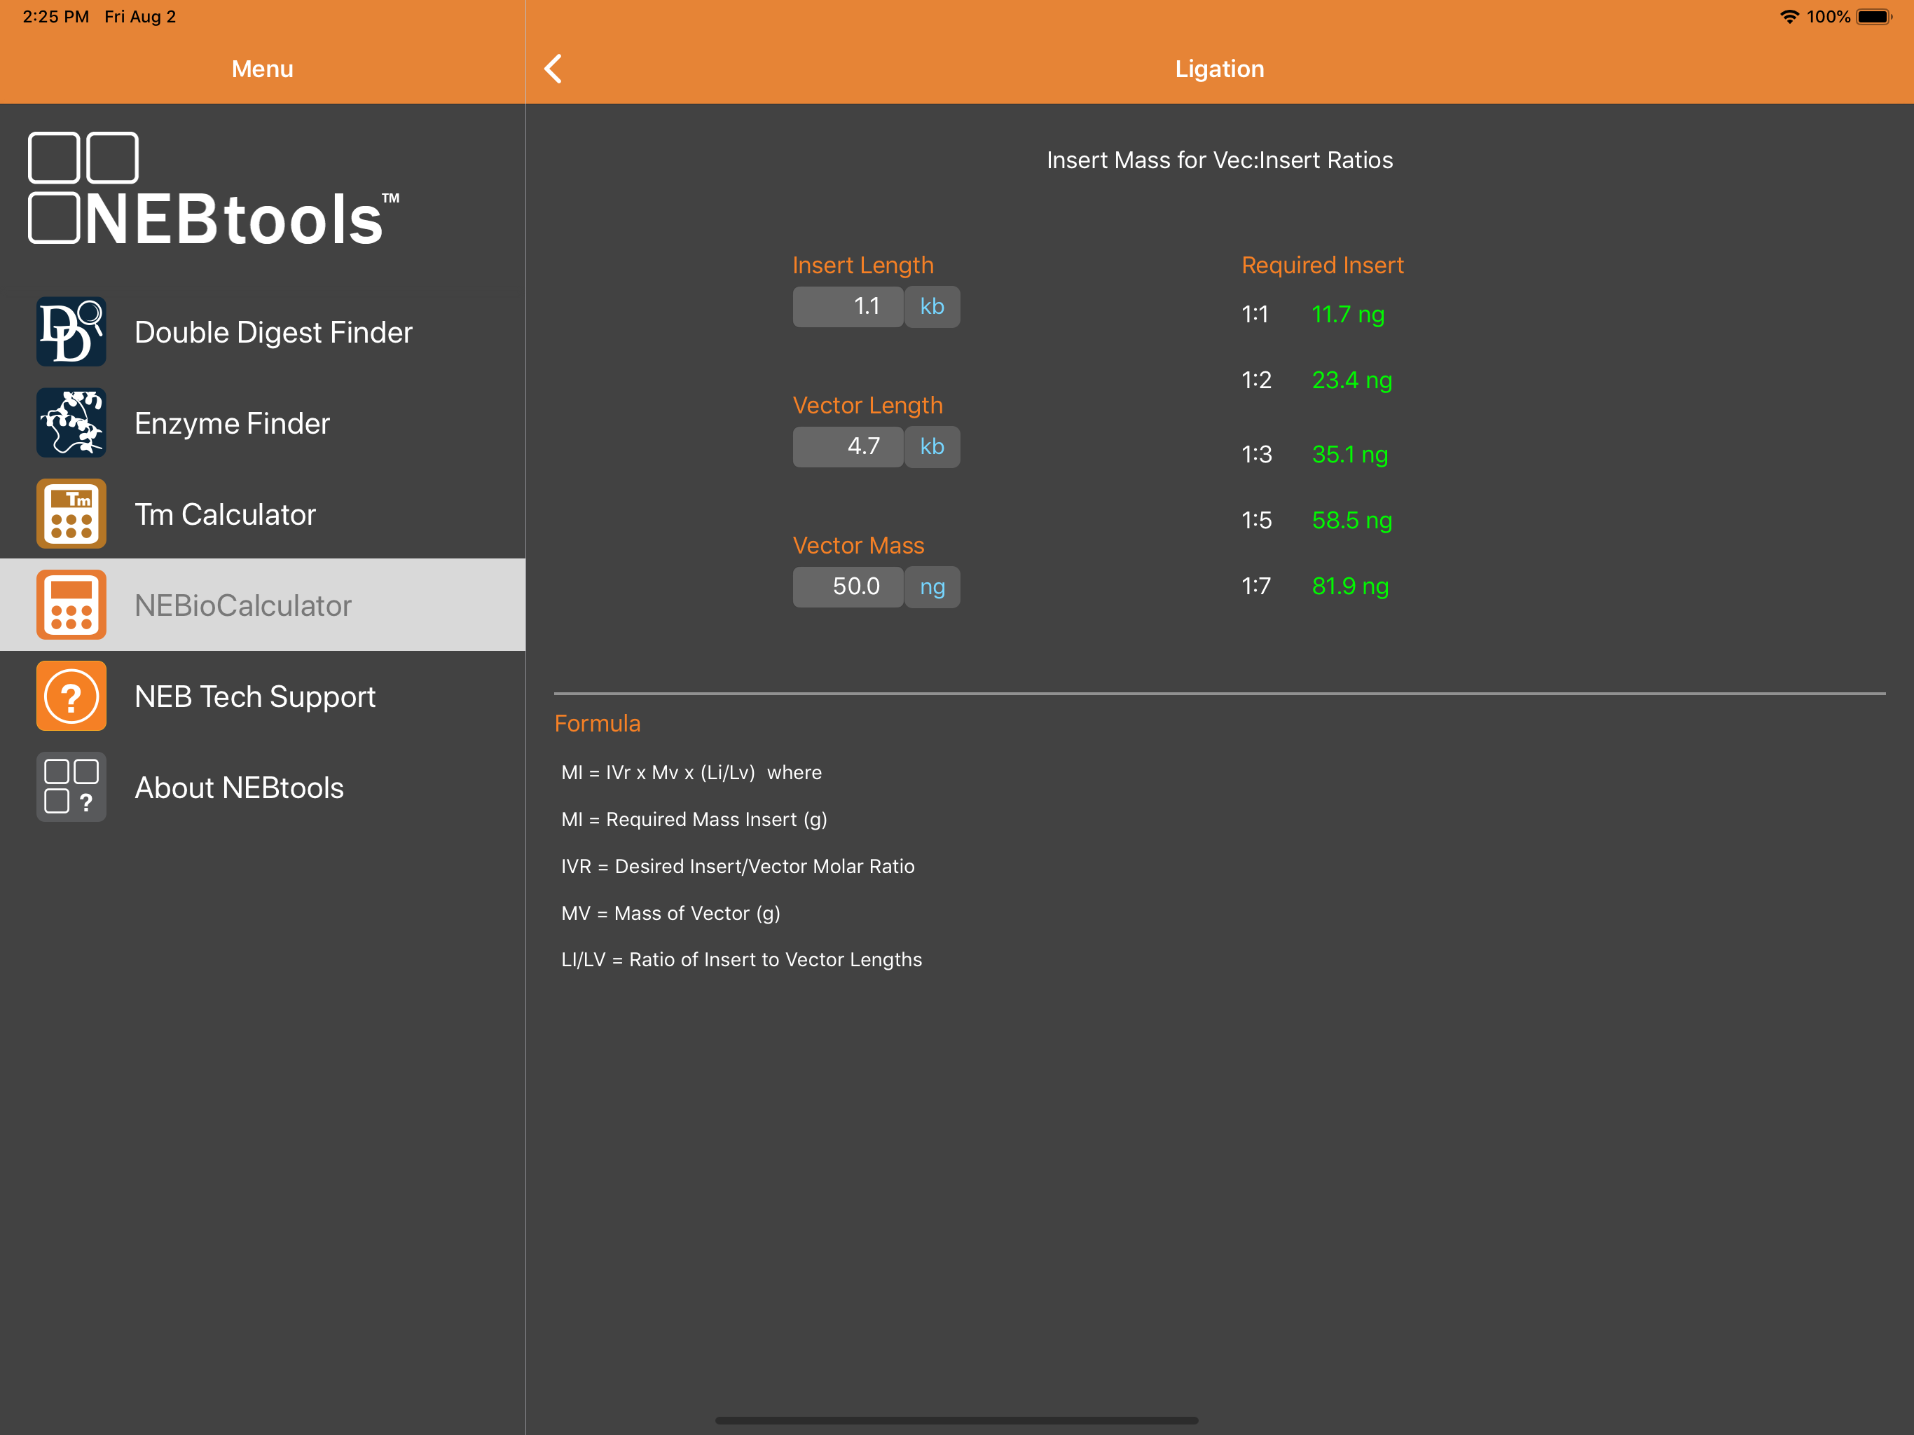Tap 'IVR = Desired Insert/Vector Molar Ratio'
This screenshot has height=1435, width=1914.
pos(738,865)
